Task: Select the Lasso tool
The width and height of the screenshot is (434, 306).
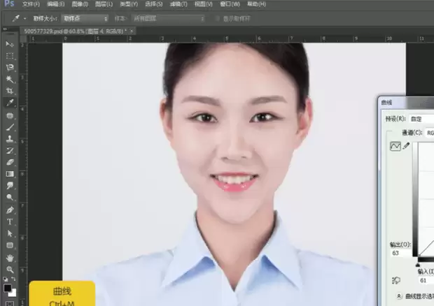Action: 10,68
